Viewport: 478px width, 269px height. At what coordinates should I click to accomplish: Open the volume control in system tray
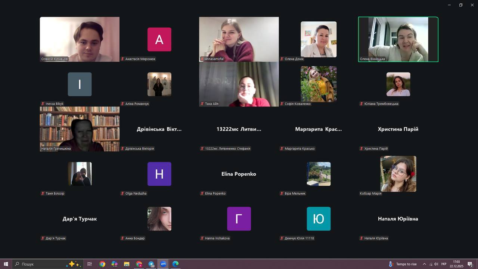(436, 264)
